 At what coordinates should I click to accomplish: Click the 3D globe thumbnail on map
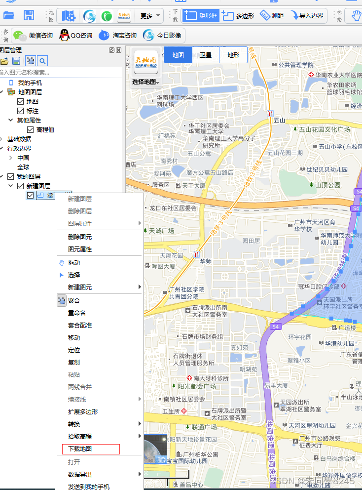click(155, 449)
